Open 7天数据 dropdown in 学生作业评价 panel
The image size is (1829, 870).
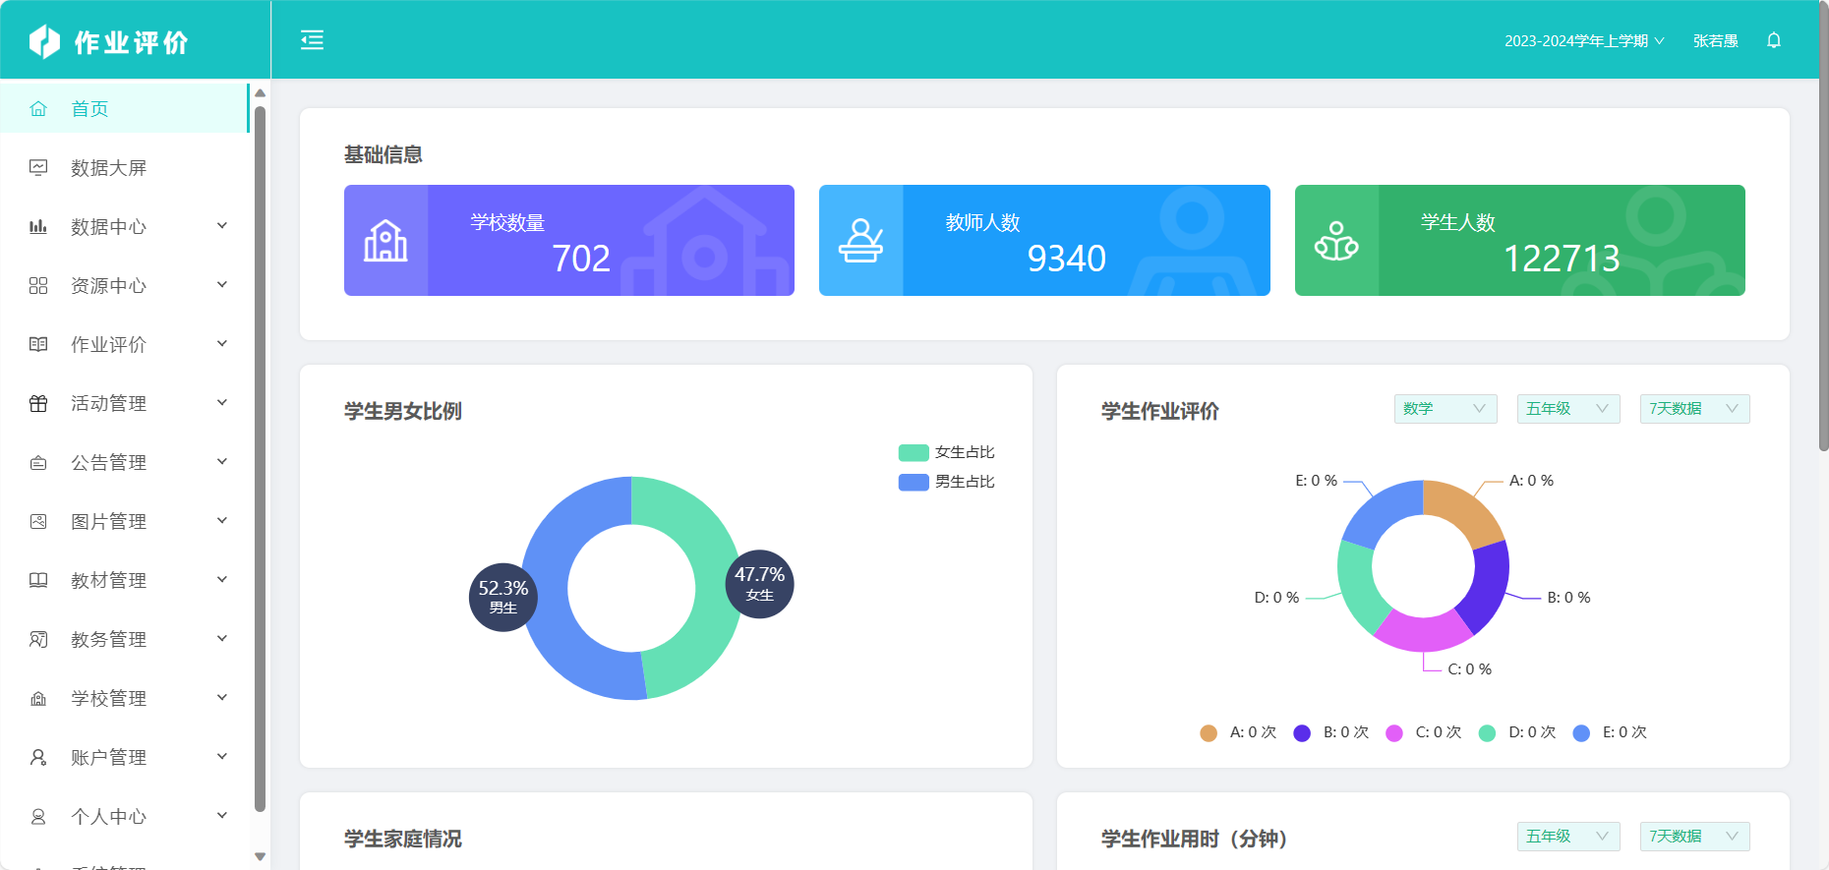1694,409
